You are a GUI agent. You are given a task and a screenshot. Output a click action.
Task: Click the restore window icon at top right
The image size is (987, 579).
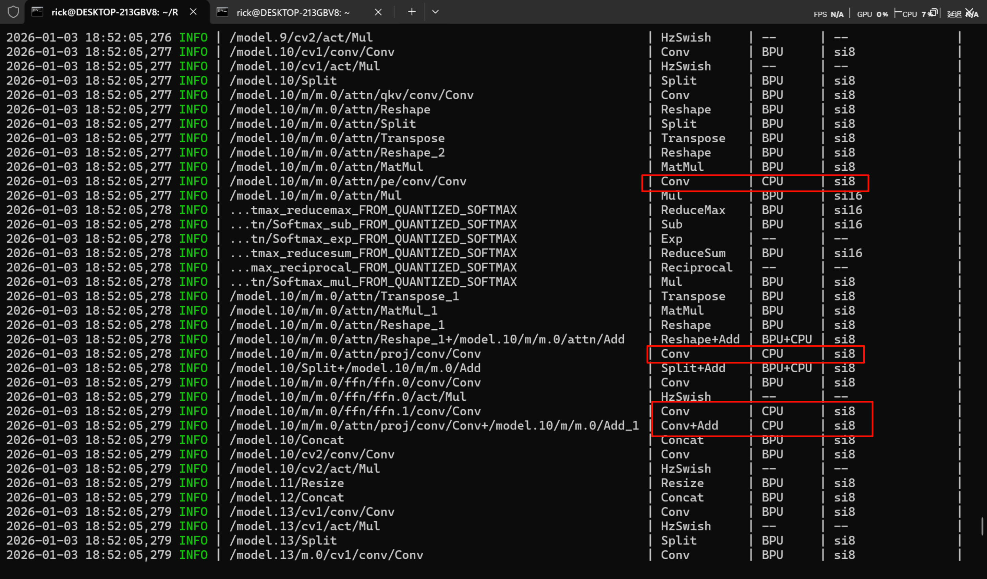coord(933,13)
